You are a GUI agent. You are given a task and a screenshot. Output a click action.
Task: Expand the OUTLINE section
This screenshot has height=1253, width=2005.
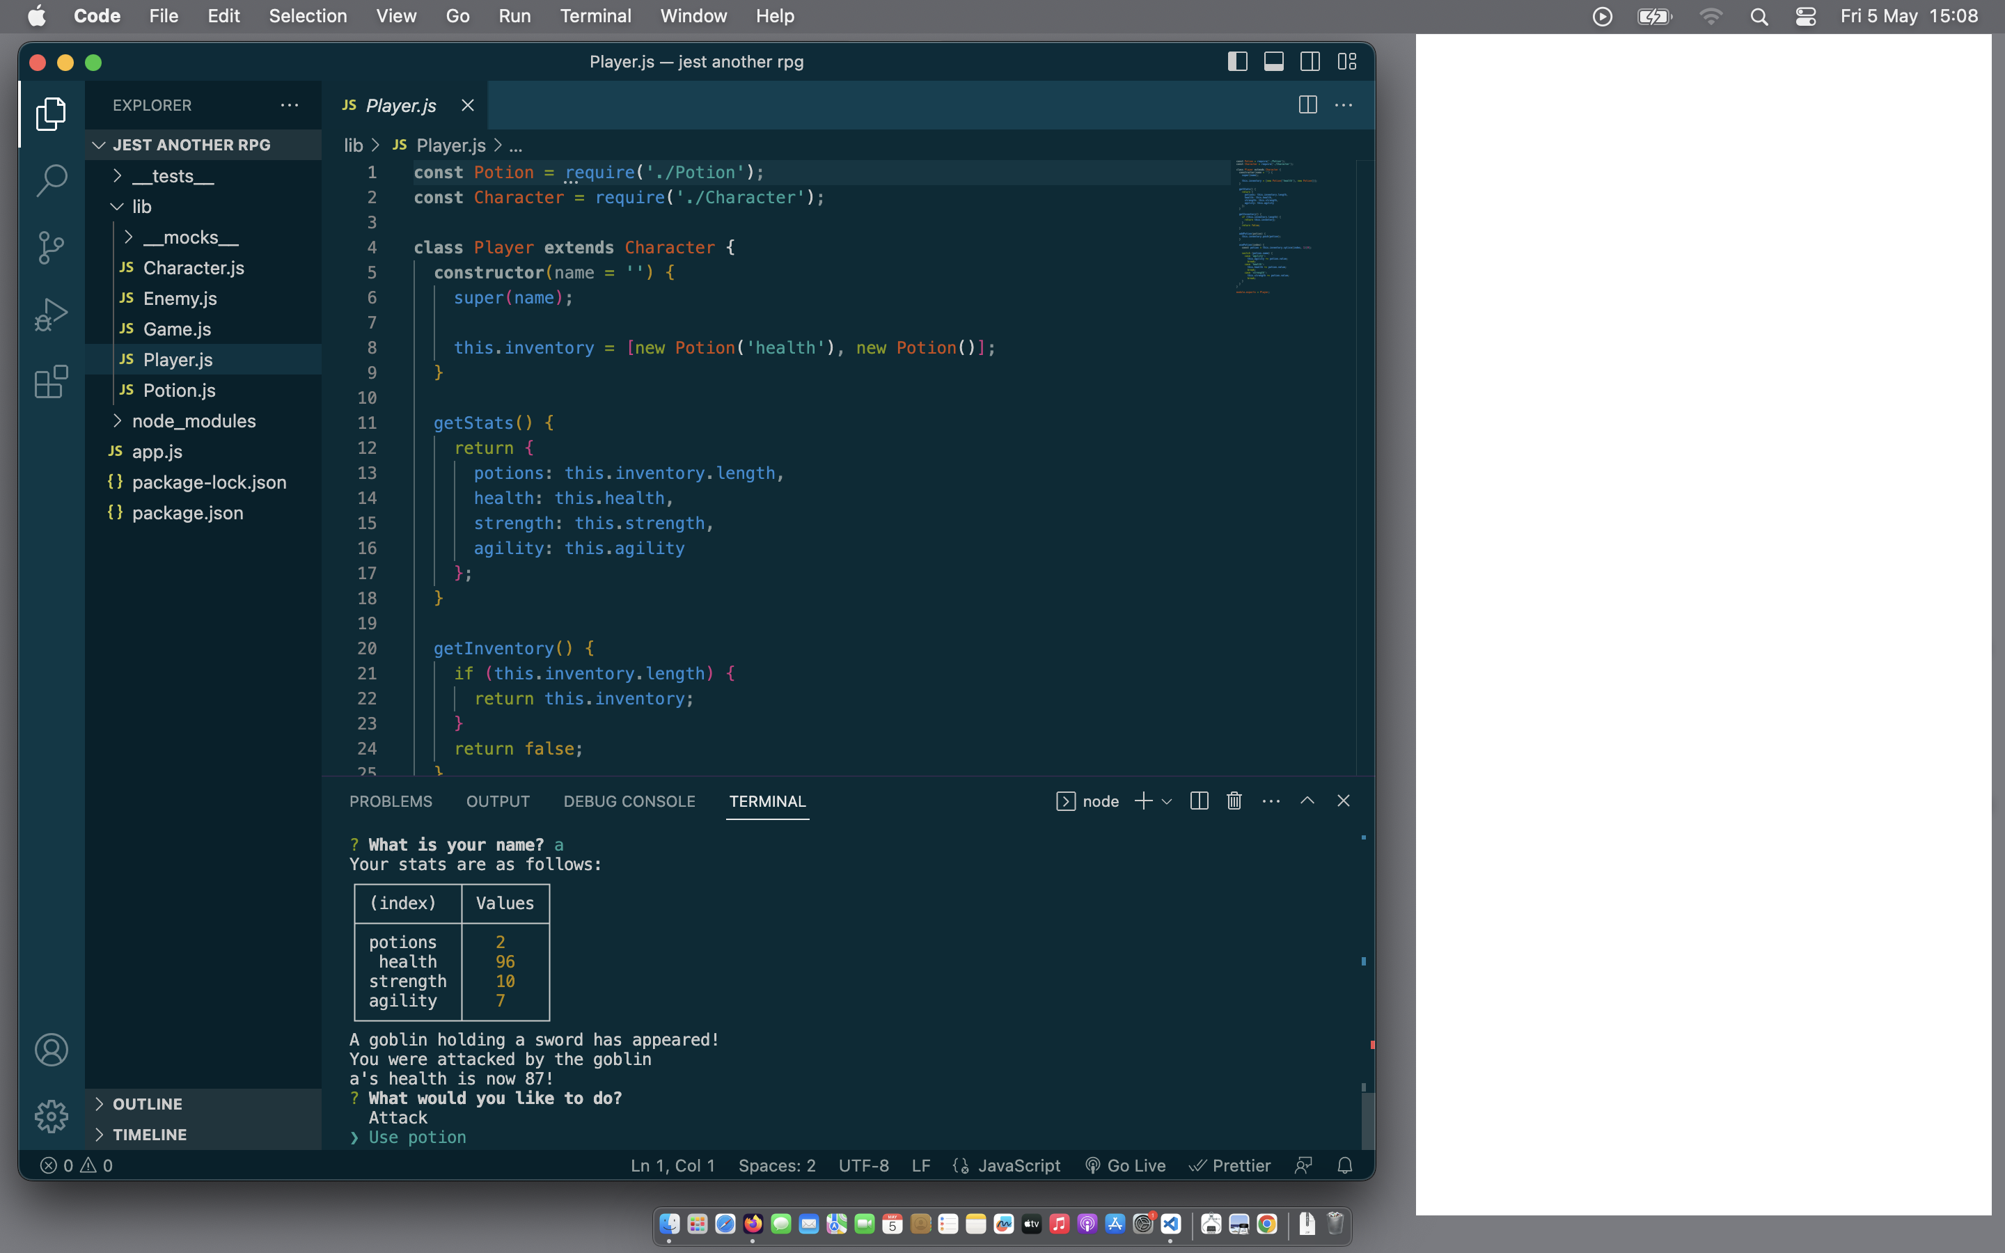click(x=203, y=1104)
